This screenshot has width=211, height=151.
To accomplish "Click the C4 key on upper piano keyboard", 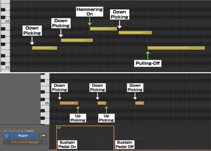I will [5, 21].
